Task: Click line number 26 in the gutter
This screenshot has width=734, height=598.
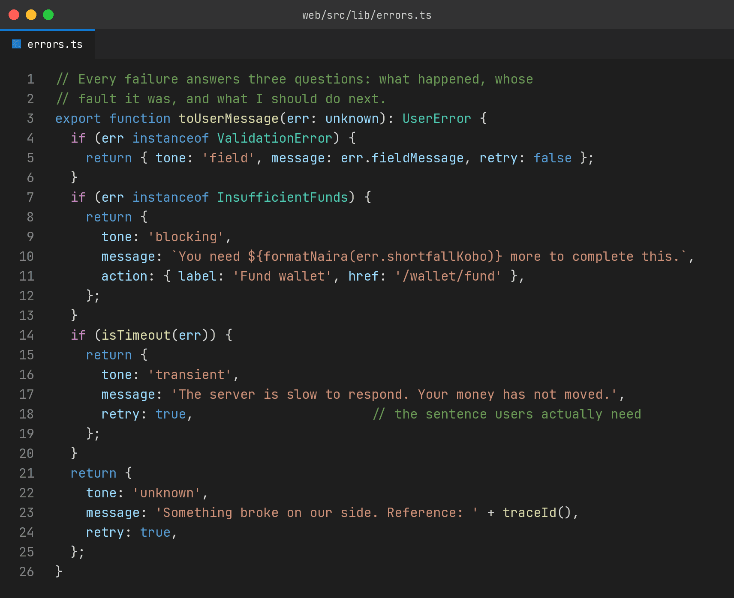Action: tap(27, 572)
